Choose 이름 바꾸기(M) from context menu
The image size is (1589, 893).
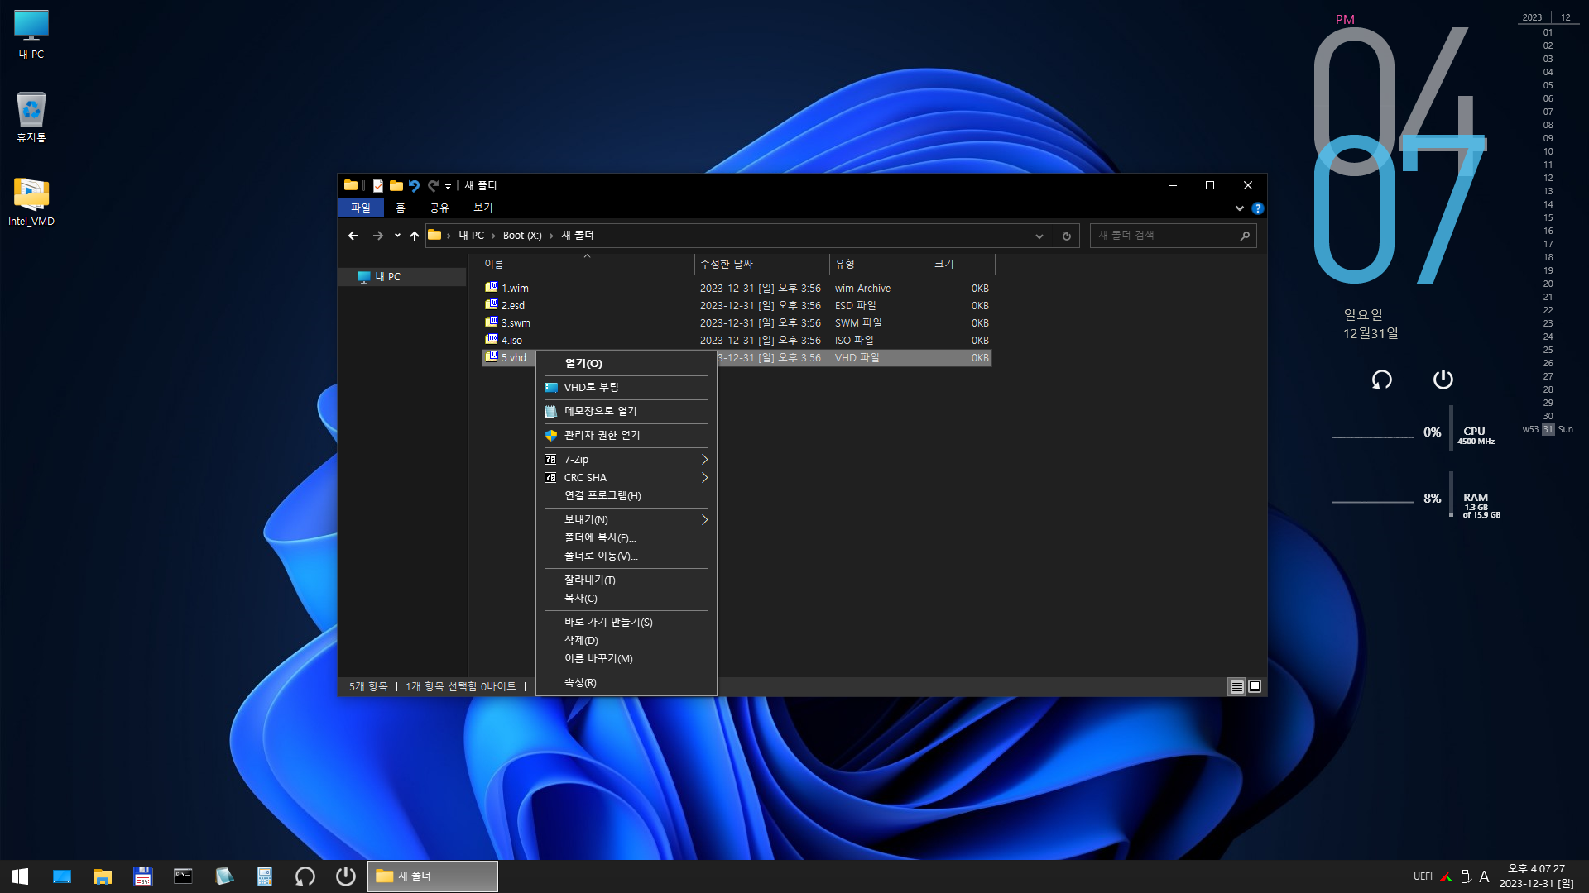coord(626,659)
